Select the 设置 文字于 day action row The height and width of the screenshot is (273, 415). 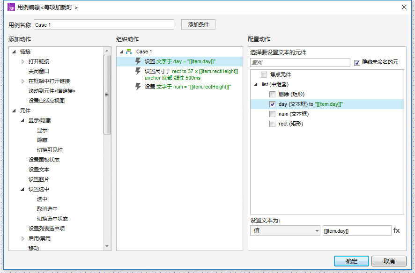tap(180, 61)
